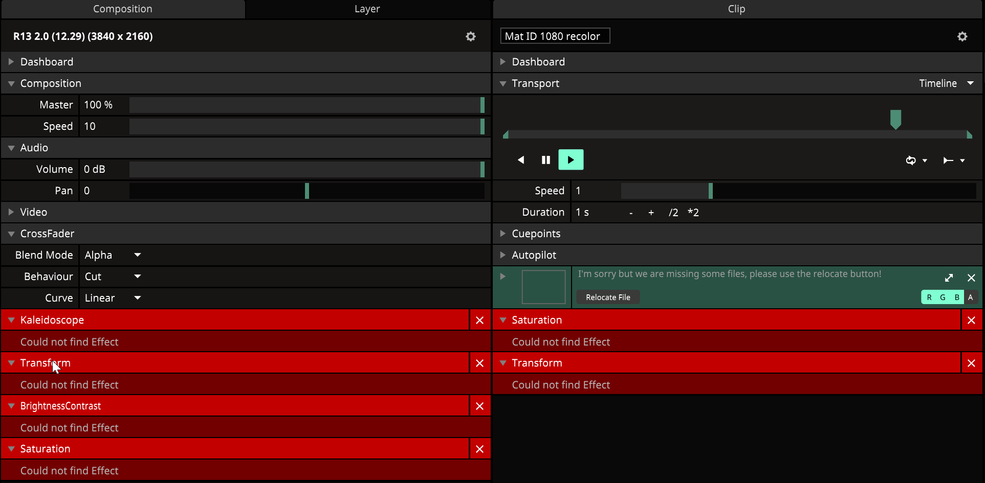This screenshot has width=985, height=483.
Task: Expand the clip preview panel
Action: (949, 278)
